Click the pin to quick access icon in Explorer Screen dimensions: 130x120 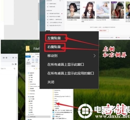[x=28, y=60]
